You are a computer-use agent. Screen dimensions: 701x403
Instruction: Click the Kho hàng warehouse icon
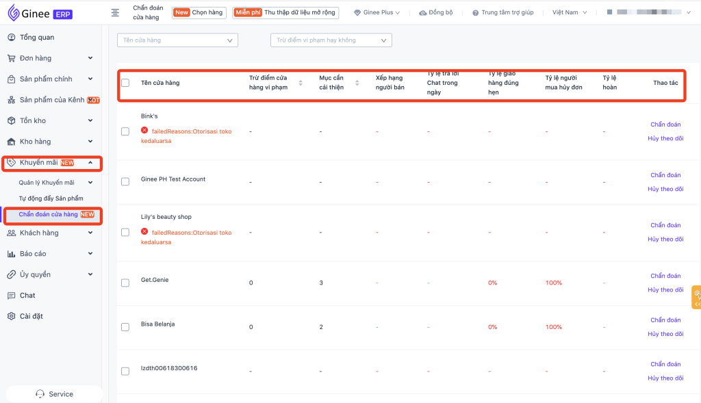tap(11, 142)
